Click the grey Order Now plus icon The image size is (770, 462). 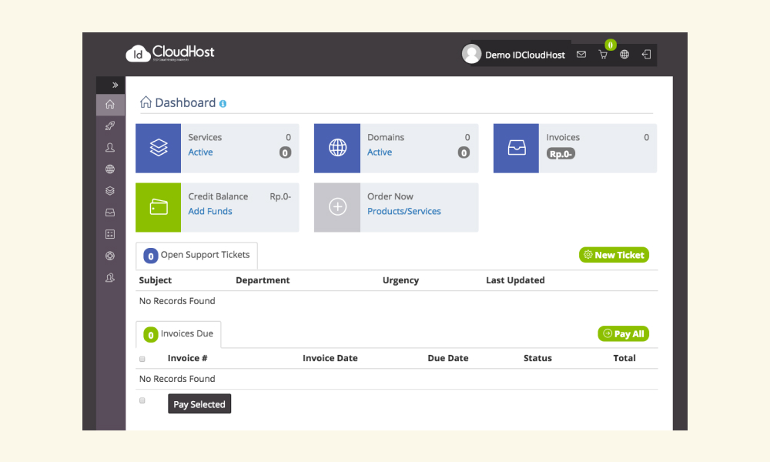[x=337, y=207]
